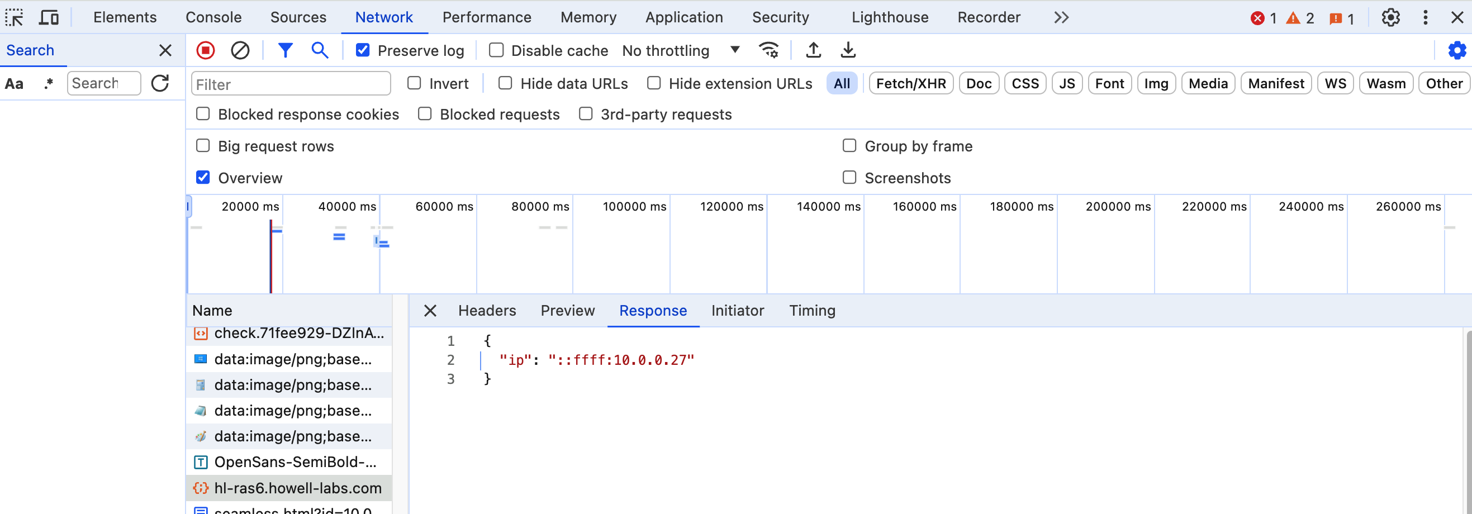Disable the Preserve log checkbox
Screen dimensions: 1472x514
click(363, 51)
